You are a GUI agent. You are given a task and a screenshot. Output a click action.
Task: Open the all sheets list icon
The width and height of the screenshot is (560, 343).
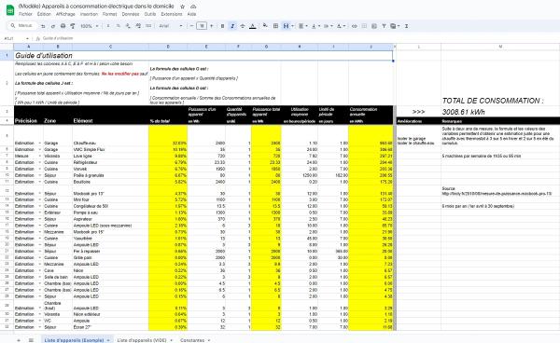coord(31,340)
